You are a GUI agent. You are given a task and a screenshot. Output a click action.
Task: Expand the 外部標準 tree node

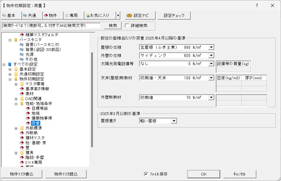(16, 128)
